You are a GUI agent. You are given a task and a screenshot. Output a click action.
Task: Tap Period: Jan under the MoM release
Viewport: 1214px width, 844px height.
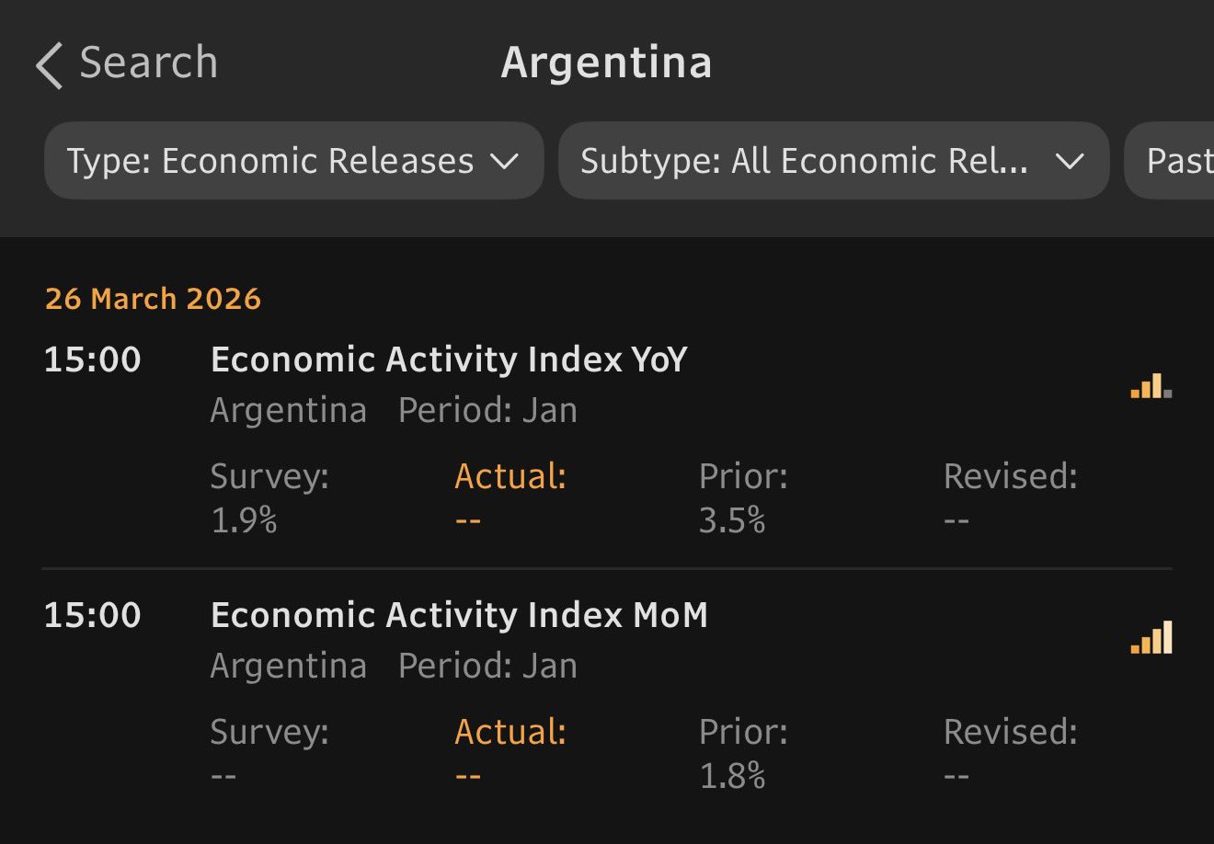pyautogui.click(x=487, y=666)
